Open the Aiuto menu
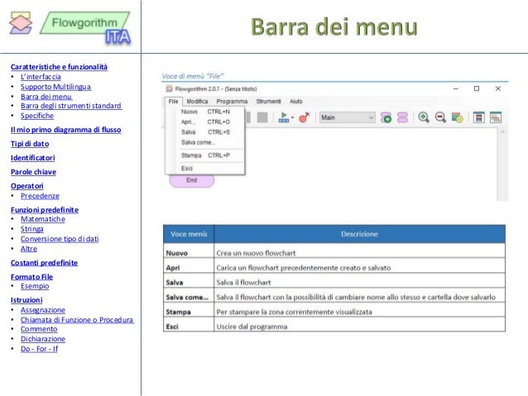 tap(296, 101)
